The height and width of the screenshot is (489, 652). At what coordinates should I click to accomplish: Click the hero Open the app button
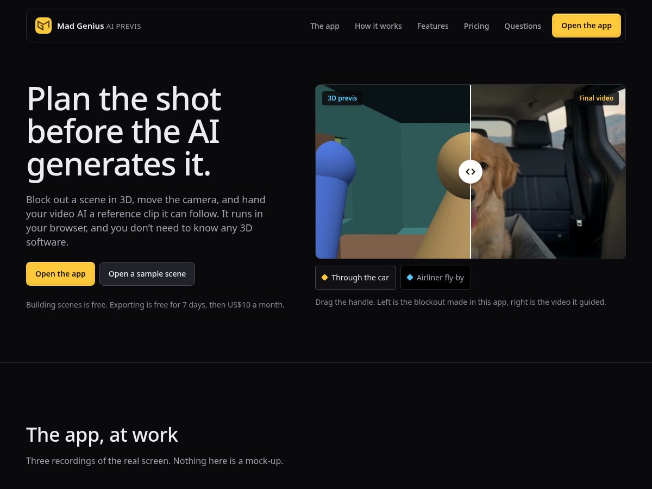click(60, 274)
